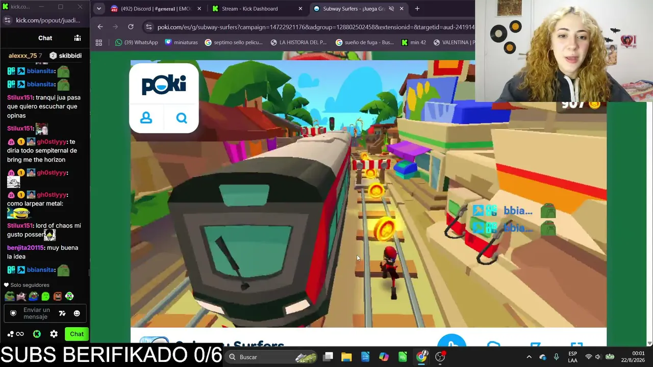Viewport: 653px width, 367px height.
Task: Click the microphone tray icon
Action: [x=556, y=357]
